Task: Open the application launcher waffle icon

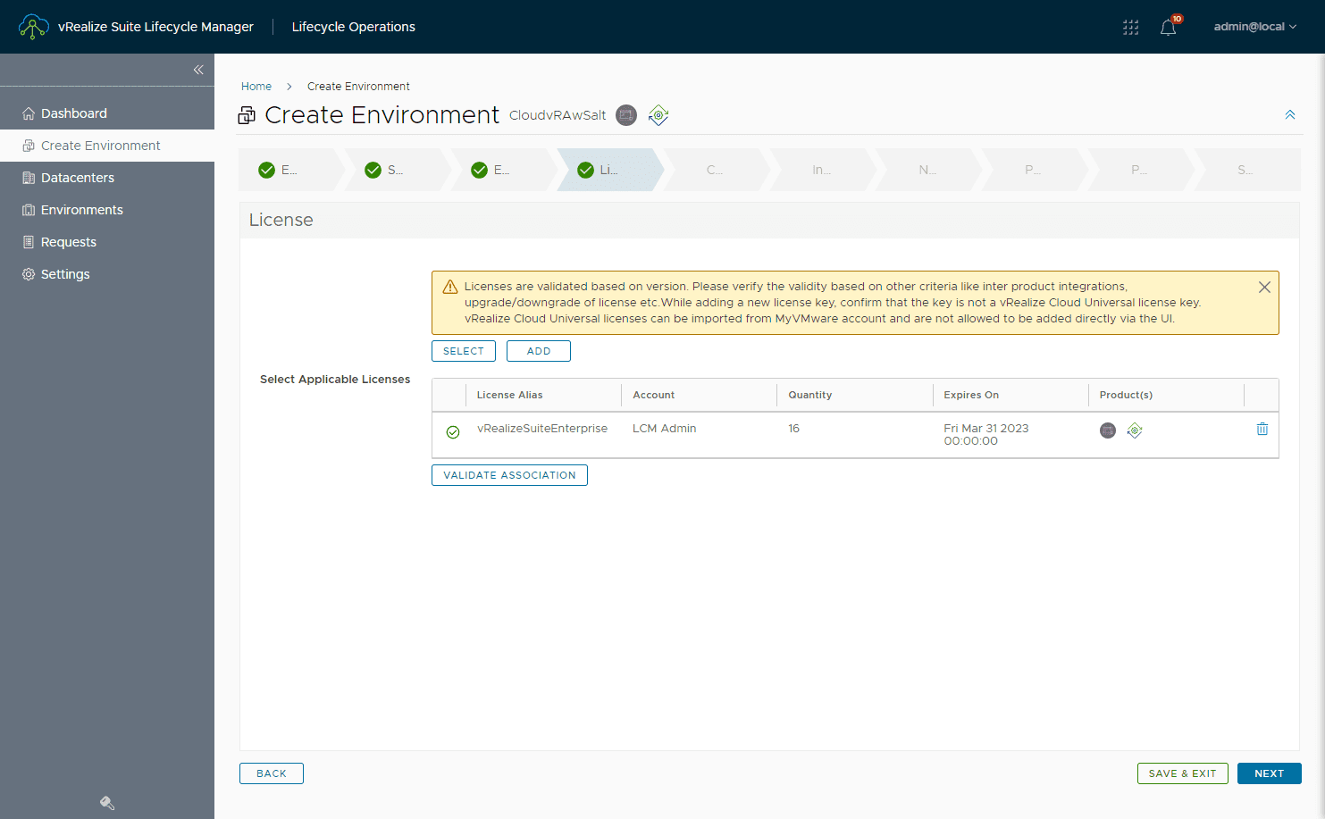Action: click(x=1130, y=27)
